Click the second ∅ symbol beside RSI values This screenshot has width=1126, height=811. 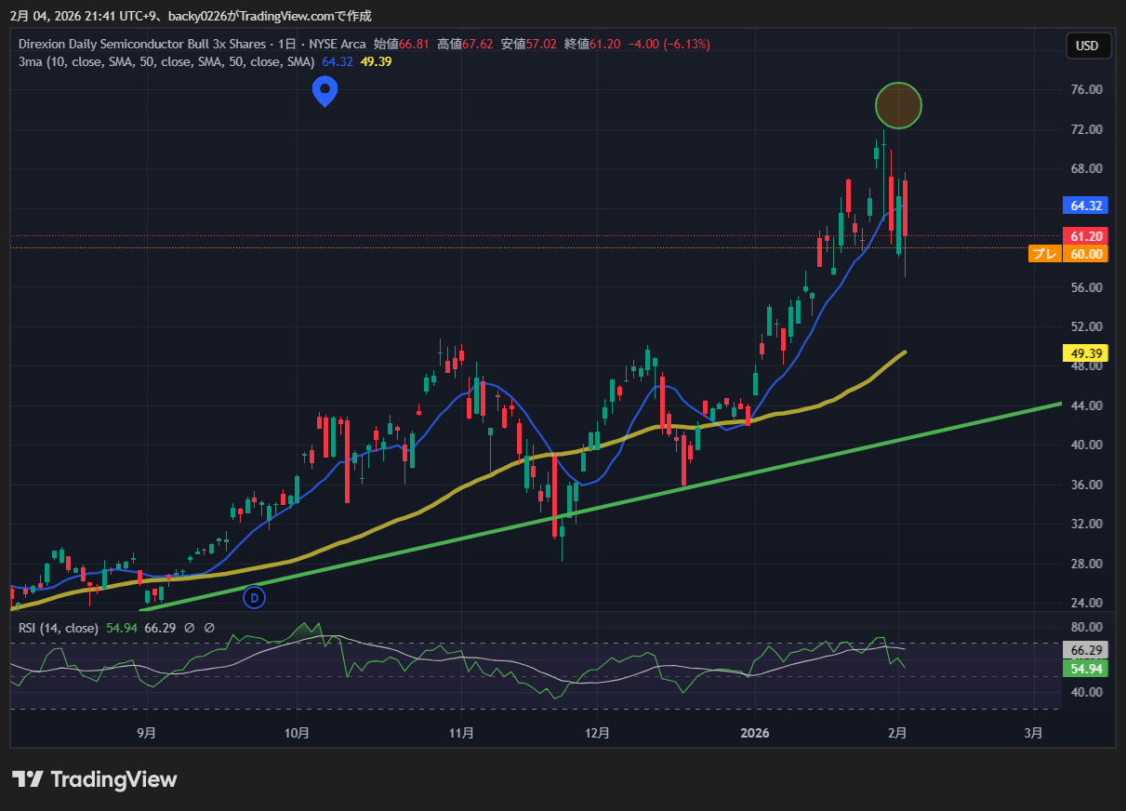(x=209, y=628)
